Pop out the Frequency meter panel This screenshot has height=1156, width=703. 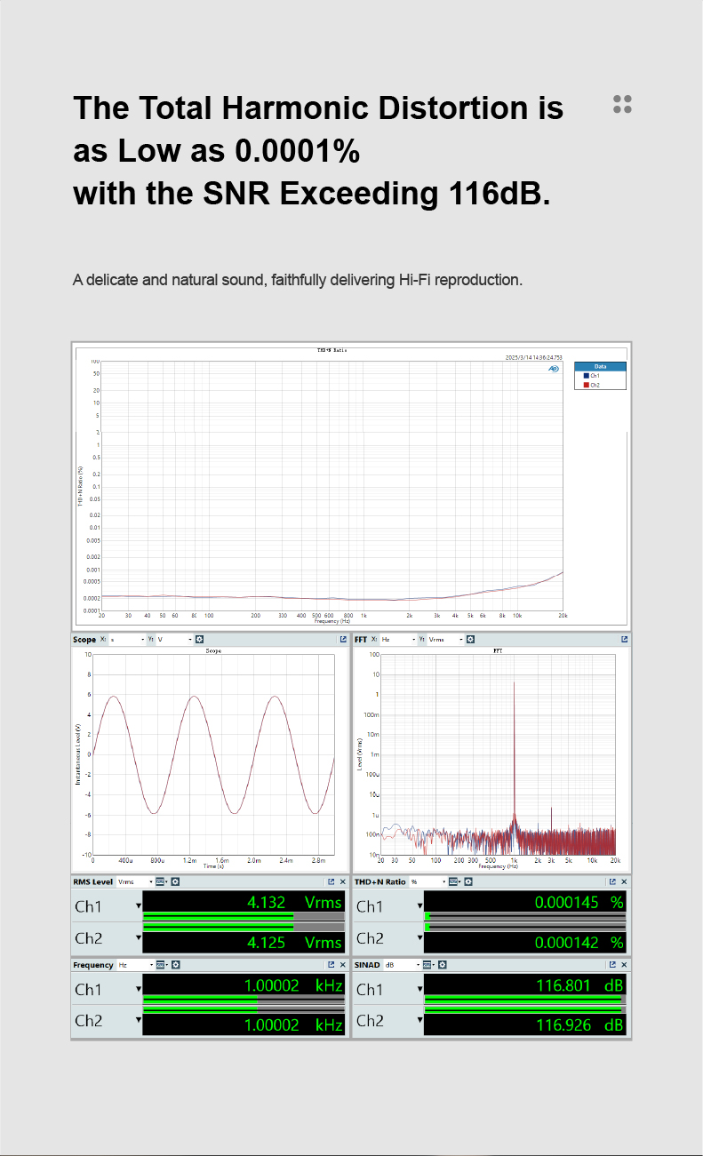(331, 964)
